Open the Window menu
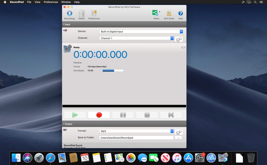This screenshot has height=165, width=267. click(x=66, y=2)
